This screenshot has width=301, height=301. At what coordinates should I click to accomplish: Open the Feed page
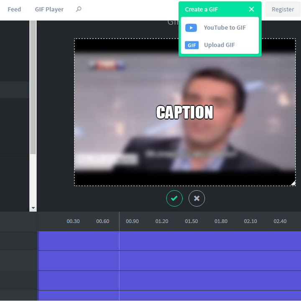[14, 9]
